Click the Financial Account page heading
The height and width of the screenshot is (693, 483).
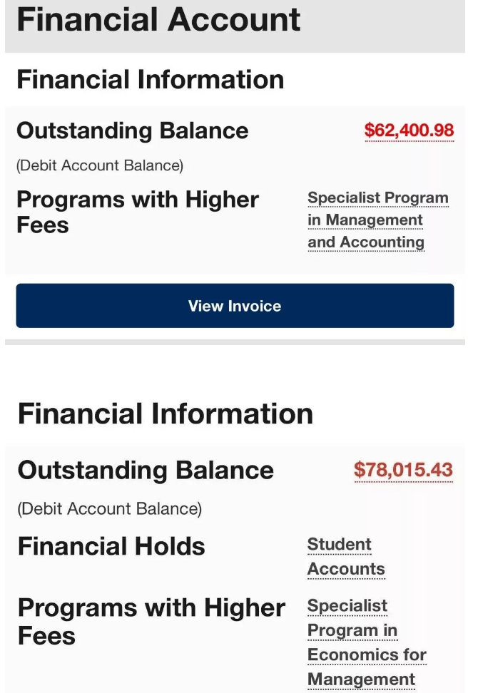pos(158,19)
